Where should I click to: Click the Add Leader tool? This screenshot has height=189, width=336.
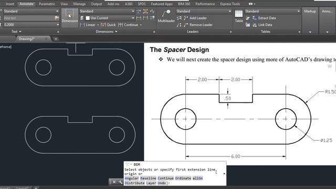point(195,18)
